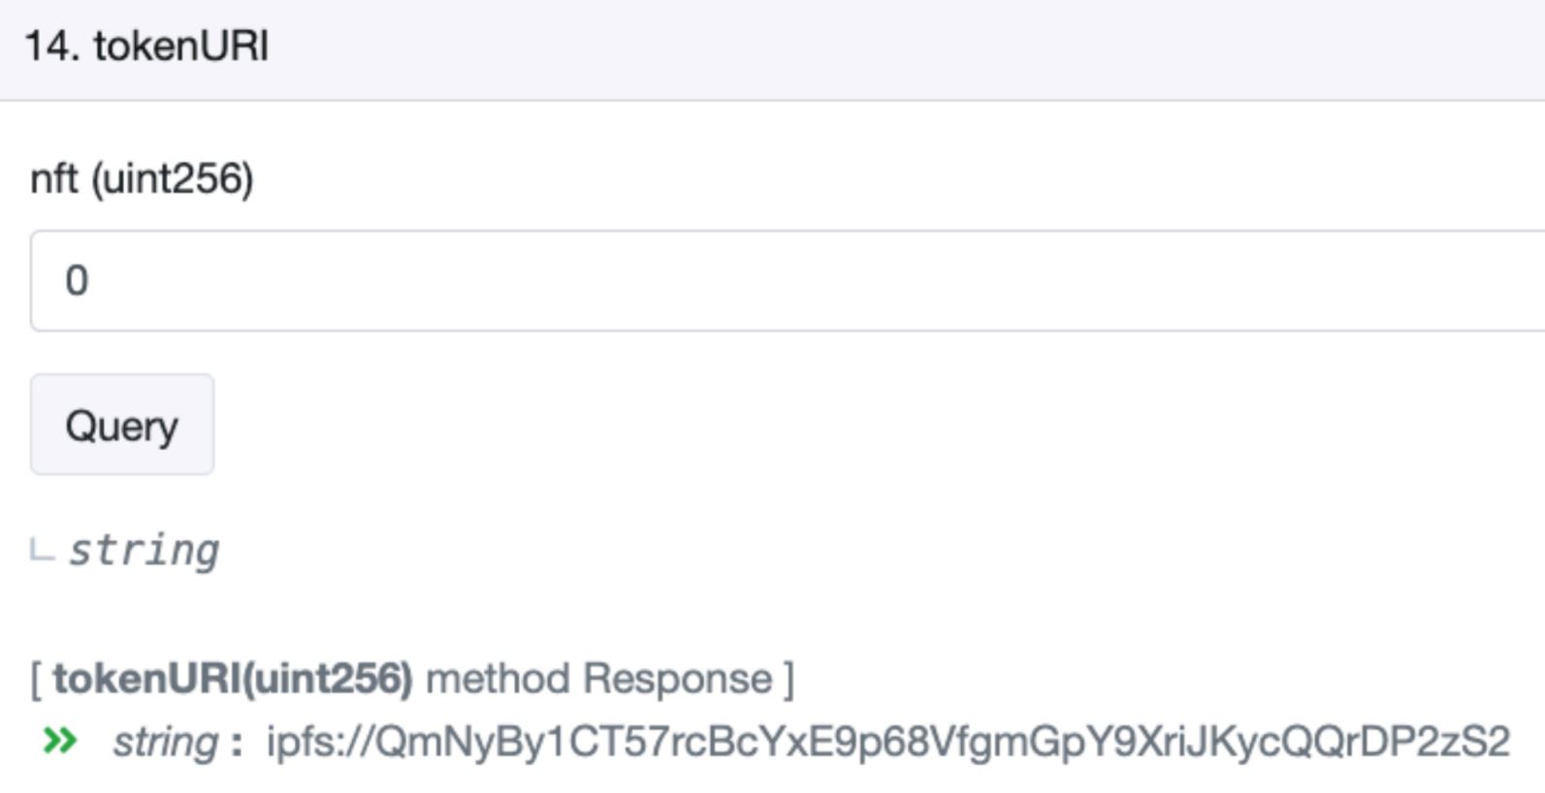Click the tokenURI title in the header
1545x793 pixels.
click(181, 47)
